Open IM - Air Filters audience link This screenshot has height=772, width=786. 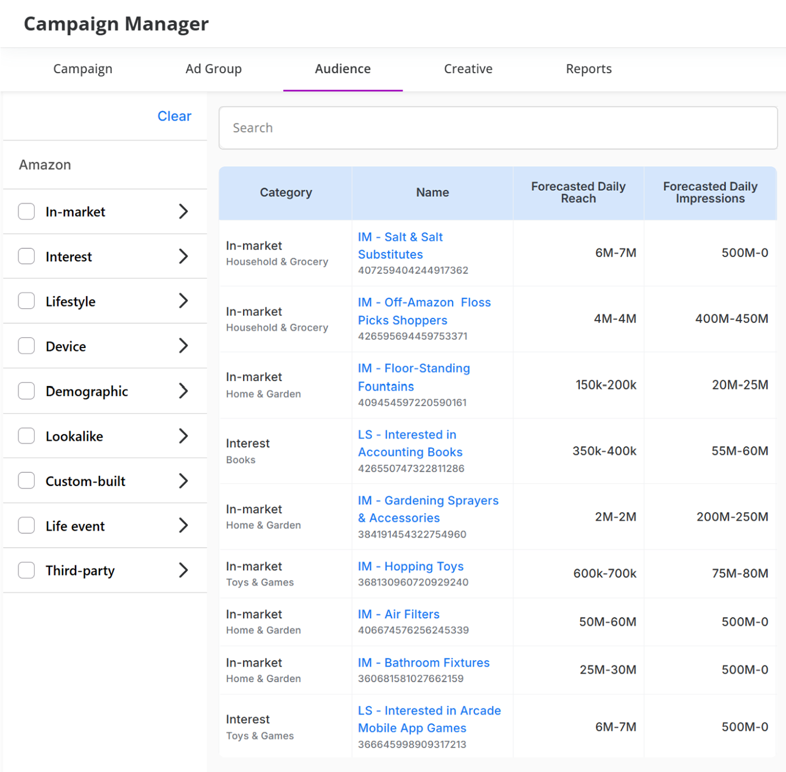(398, 614)
